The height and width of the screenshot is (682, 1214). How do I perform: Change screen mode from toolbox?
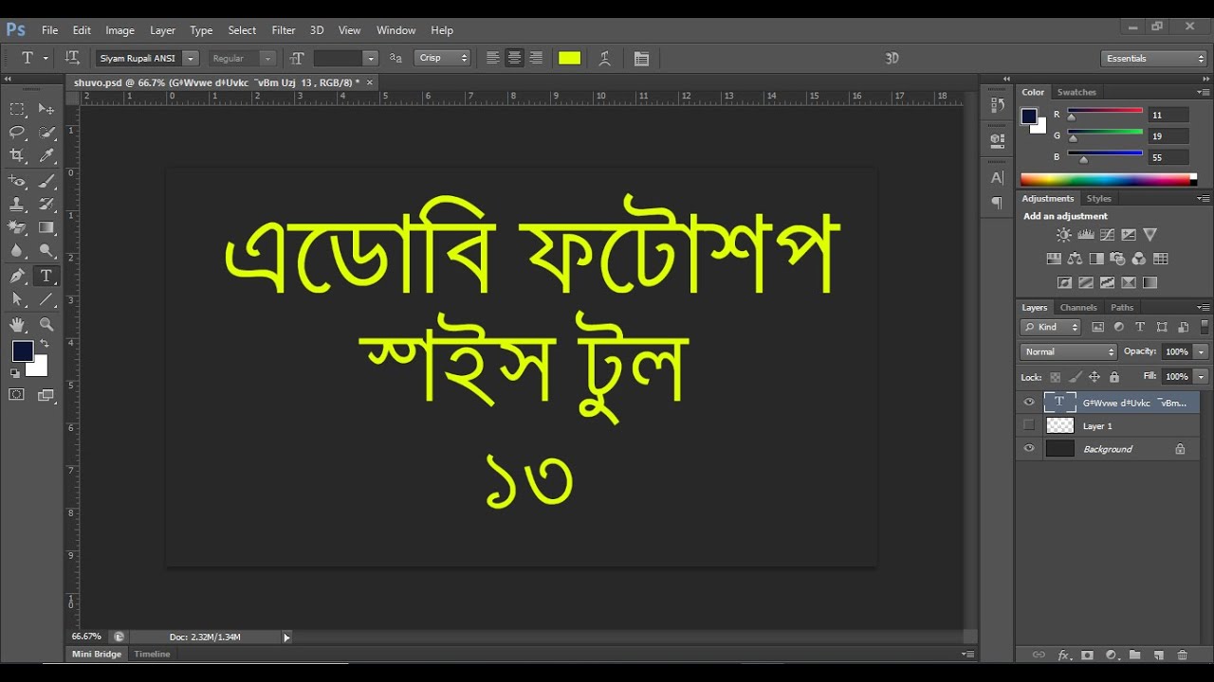[45, 394]
